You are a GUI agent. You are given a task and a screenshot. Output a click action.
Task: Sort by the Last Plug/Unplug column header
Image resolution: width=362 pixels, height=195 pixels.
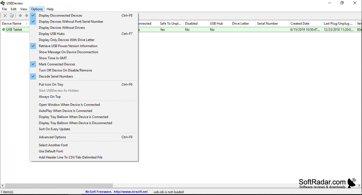338,23
